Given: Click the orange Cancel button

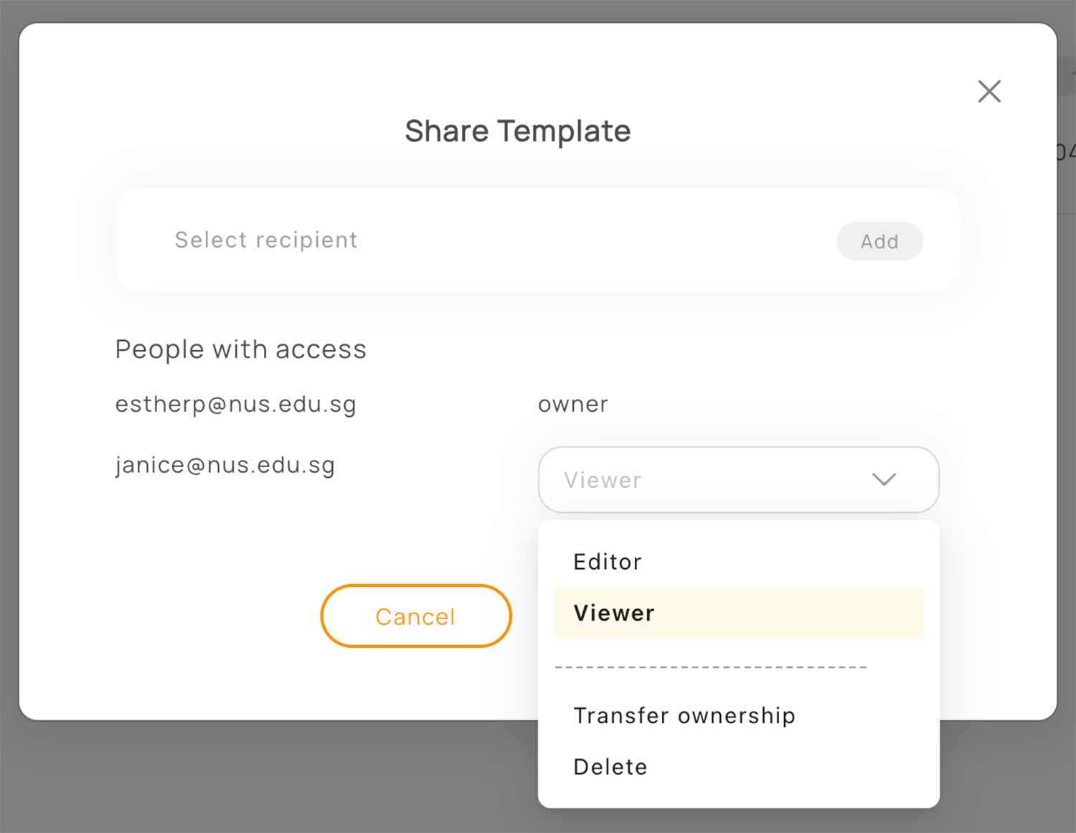Looking at the screenshot, I should (416, 616).
